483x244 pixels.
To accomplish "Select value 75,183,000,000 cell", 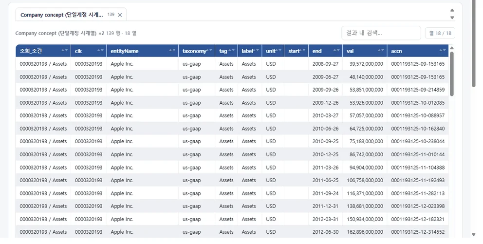I will tap(365, 141).
